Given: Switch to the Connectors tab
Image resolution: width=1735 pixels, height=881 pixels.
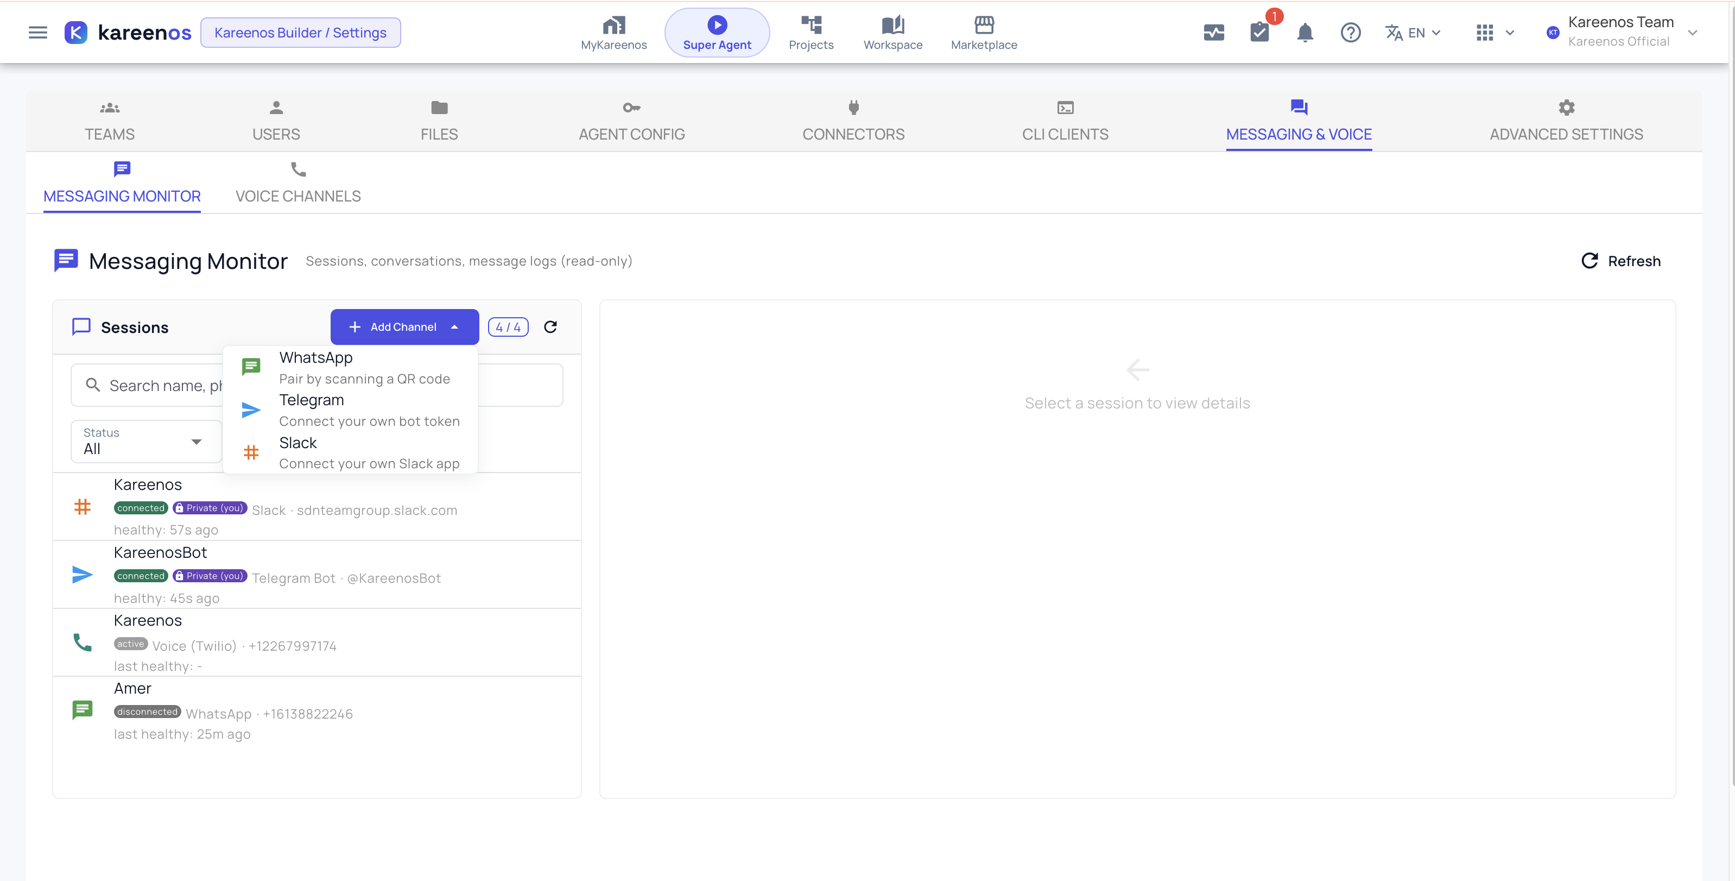Looking at the screenshot, I should (x=853, y=121).
